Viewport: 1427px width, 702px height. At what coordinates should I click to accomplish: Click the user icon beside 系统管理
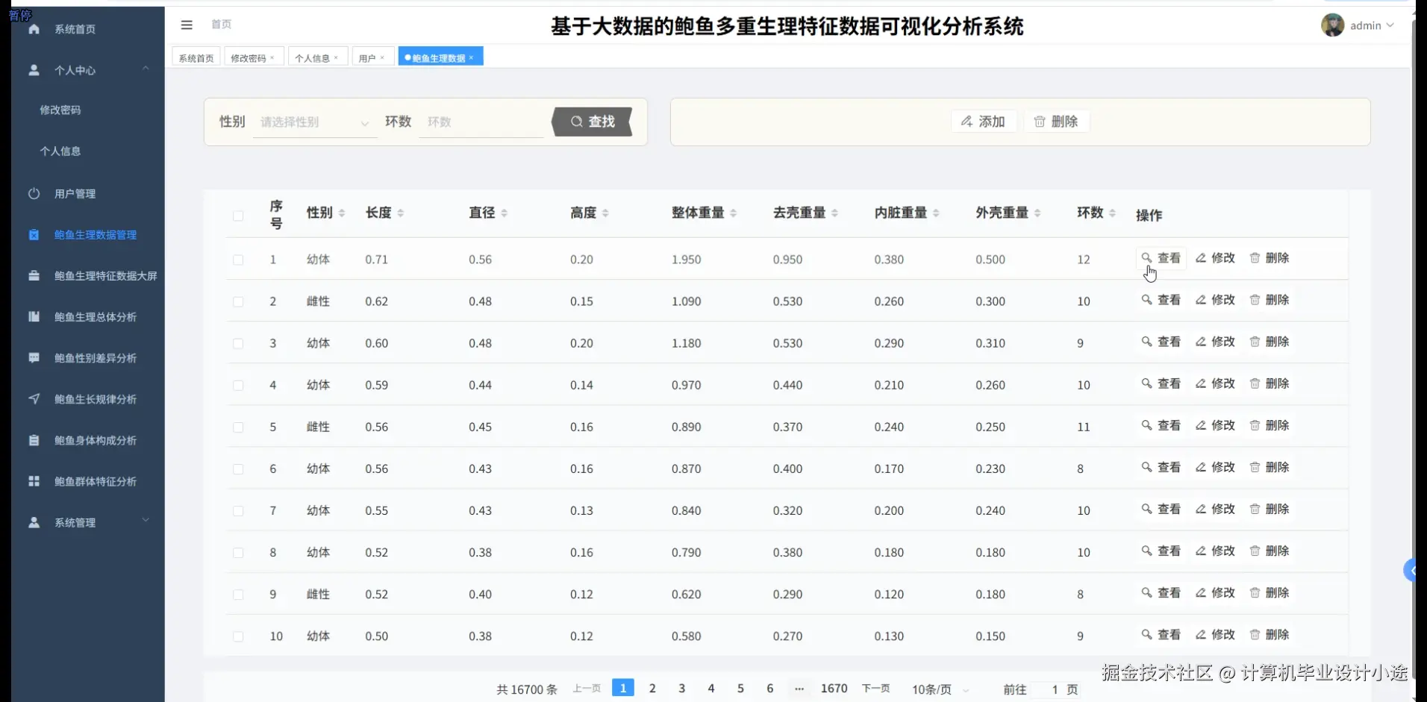(x=34, y=522)
